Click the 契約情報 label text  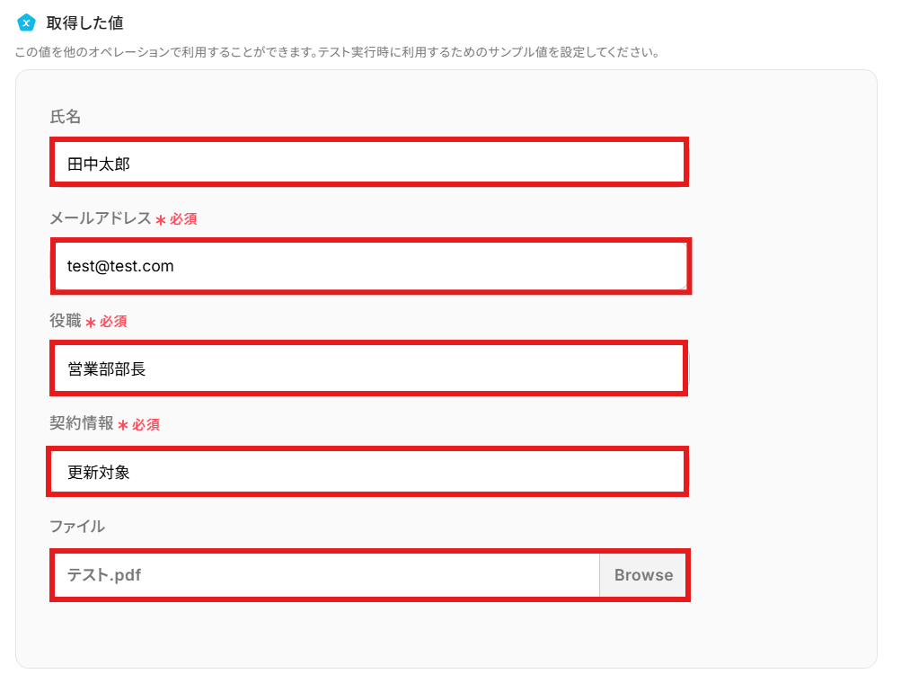82,423
